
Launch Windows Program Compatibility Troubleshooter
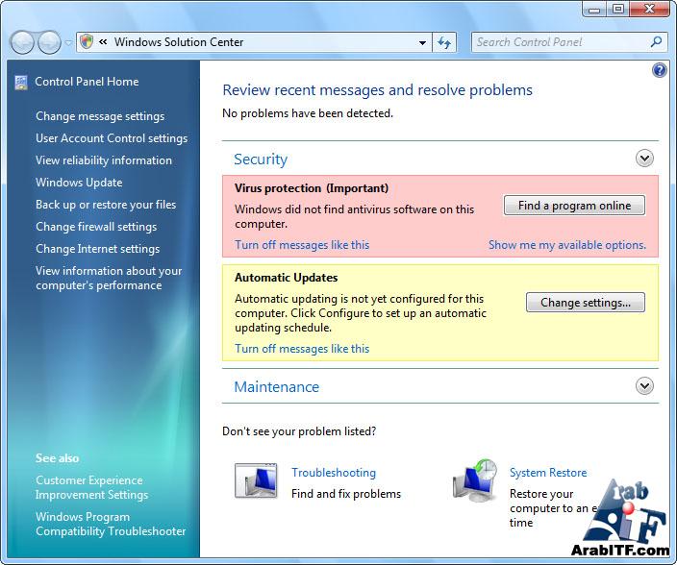pyautogui.click(x=111, y=524)
